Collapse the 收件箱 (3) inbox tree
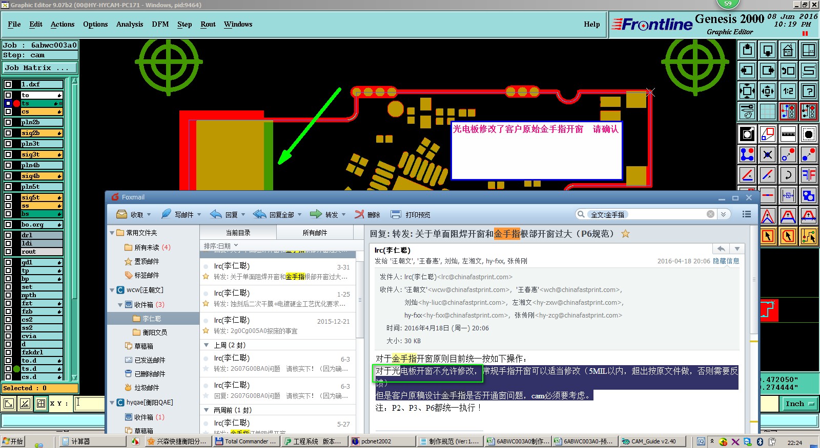 pos(120,305)
